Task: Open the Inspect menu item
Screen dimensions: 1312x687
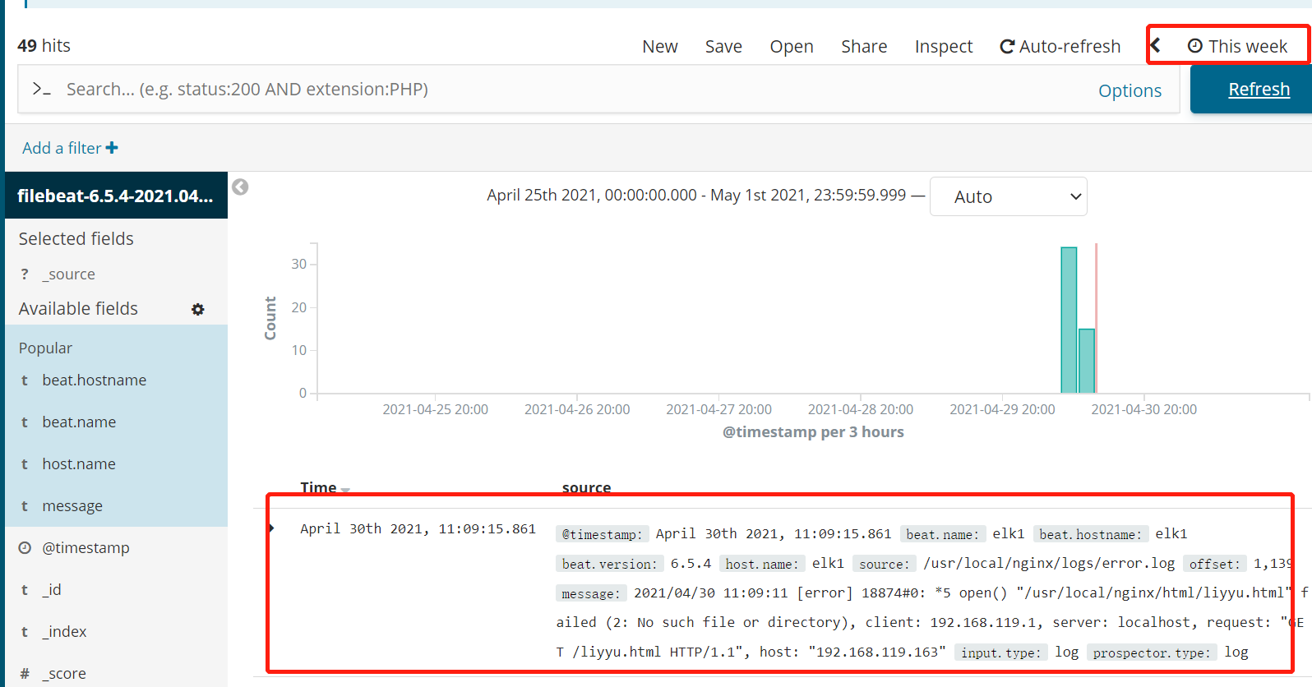Action: pyautogui.click(x=944, y=46)
